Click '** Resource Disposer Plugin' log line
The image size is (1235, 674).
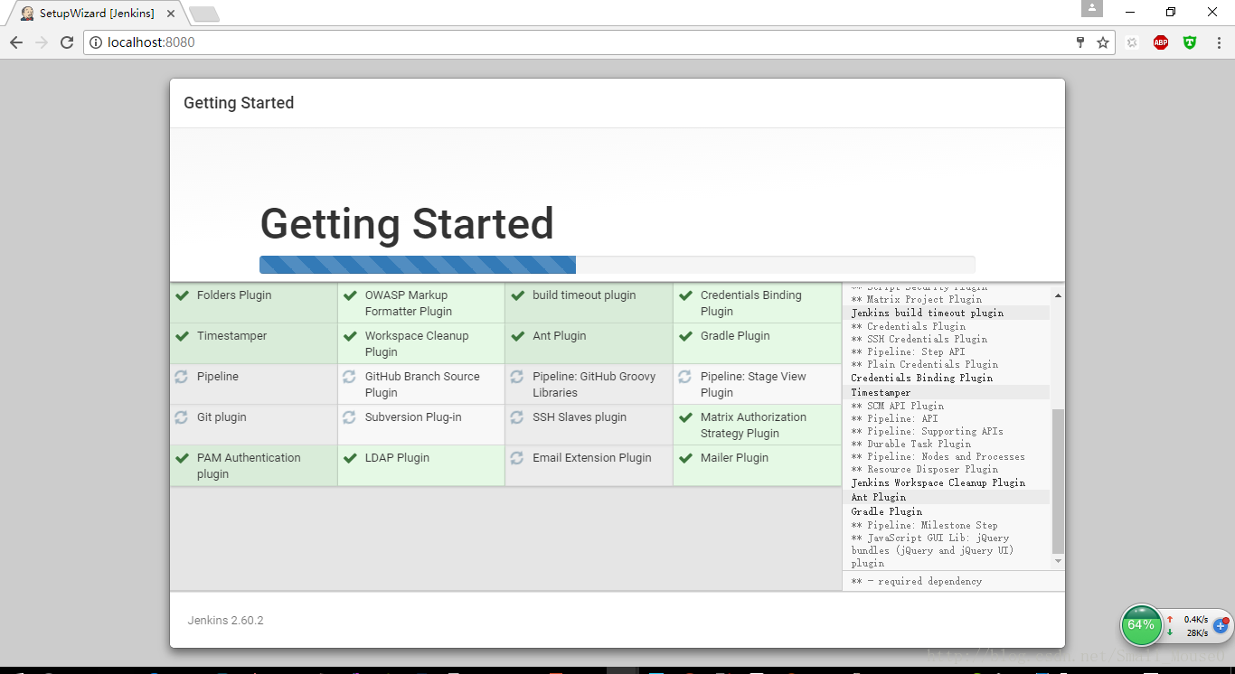click(925, 469)
